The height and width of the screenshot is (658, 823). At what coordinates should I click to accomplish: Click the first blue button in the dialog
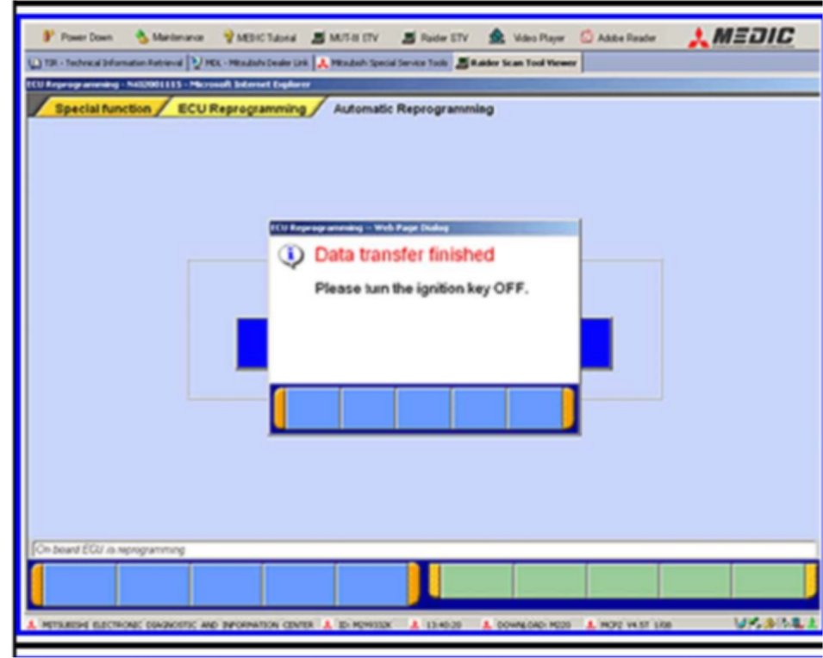point(312,409)
